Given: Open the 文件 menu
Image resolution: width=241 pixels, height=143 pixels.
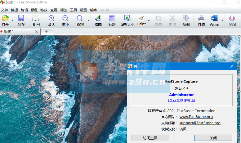Looking at the screenshot, I should (4, 10).
